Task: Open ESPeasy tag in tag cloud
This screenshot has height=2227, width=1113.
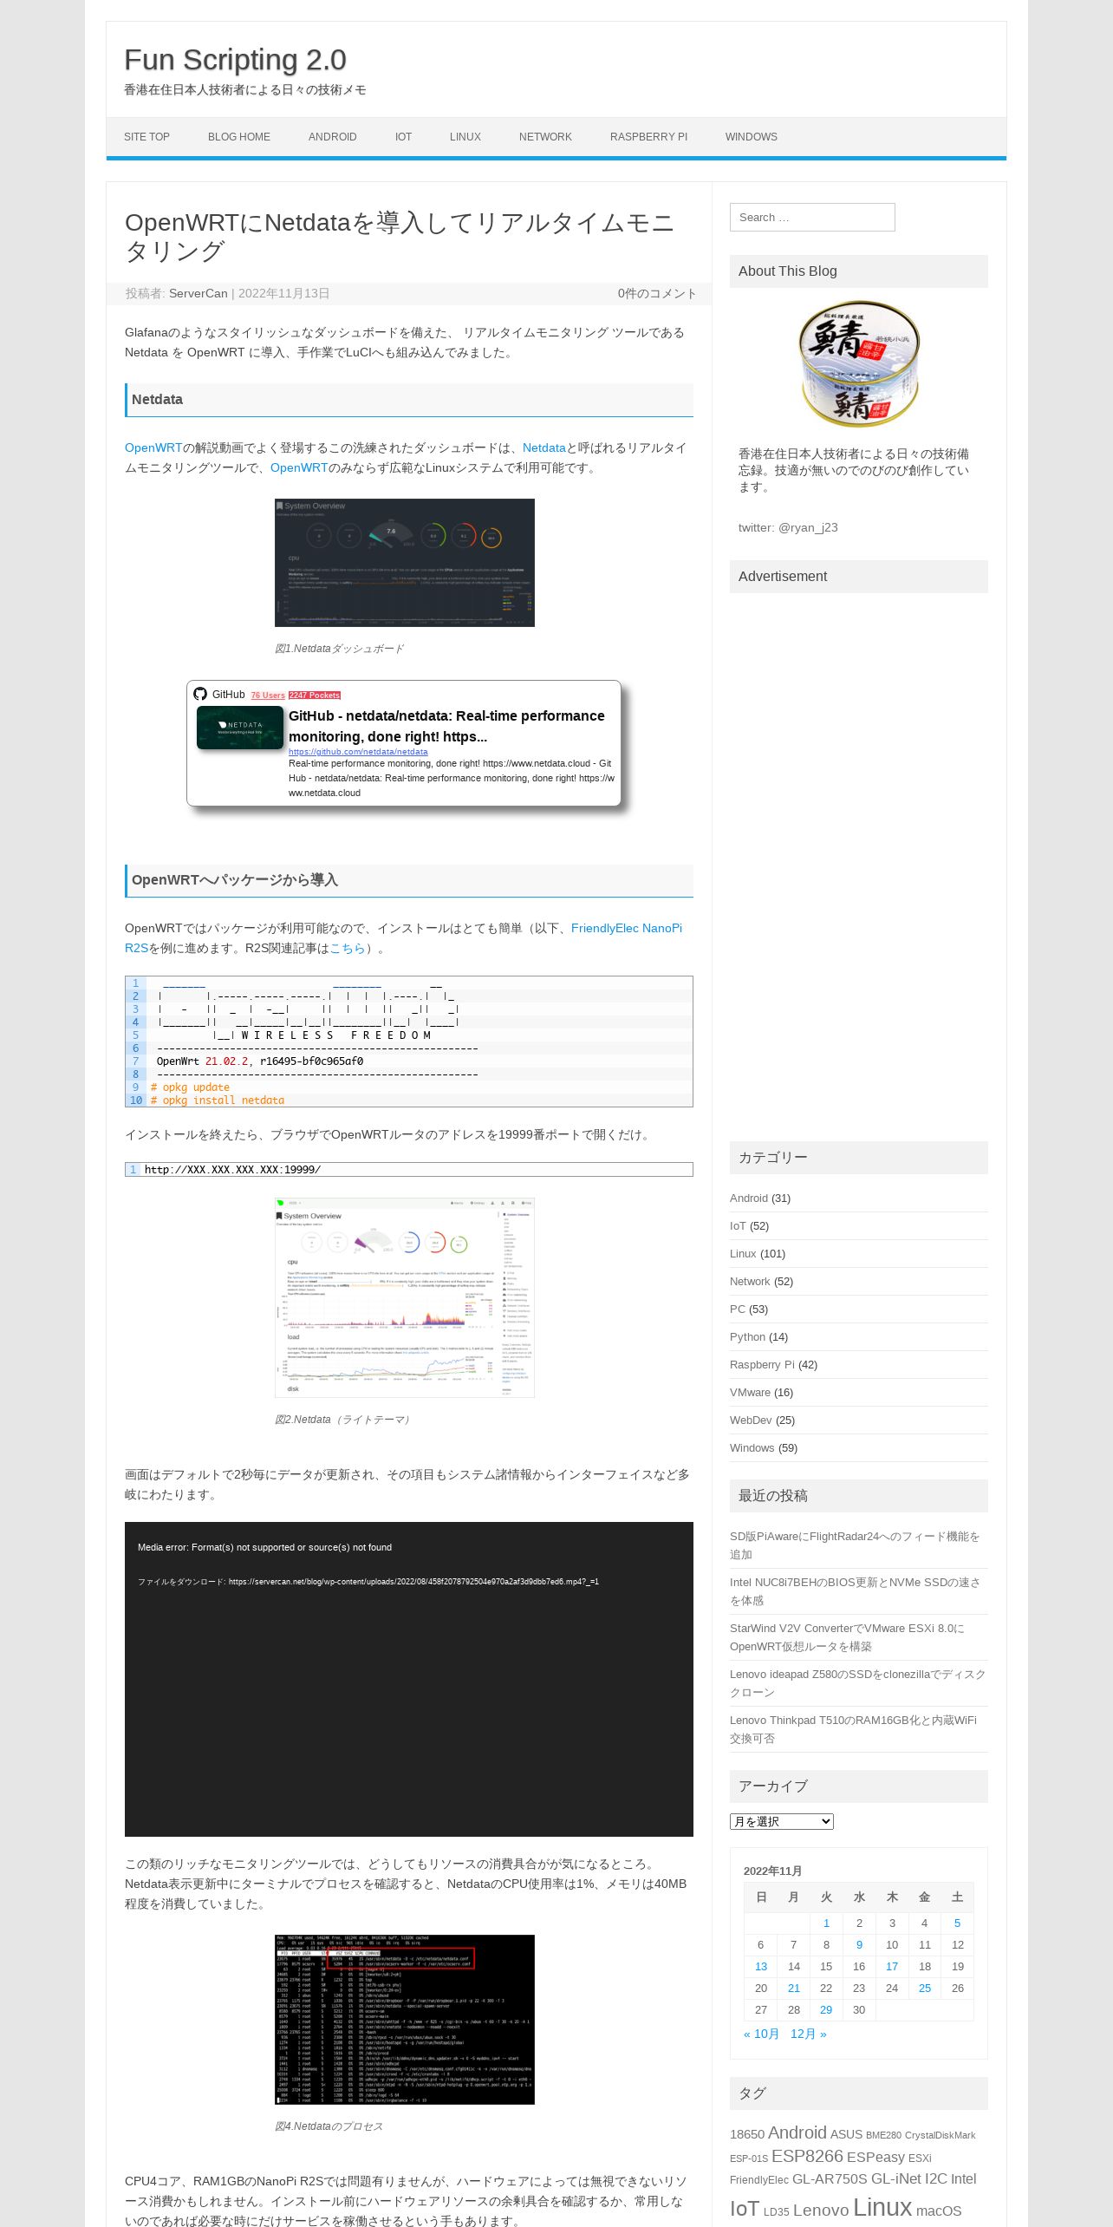Action: [875, 2157]
